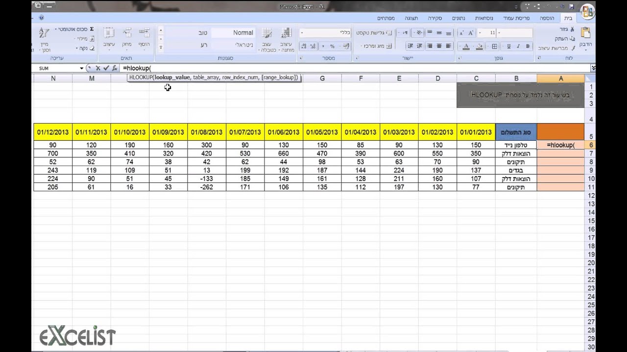Open the Data (נתונים) tab

click(x=459, y=18)
